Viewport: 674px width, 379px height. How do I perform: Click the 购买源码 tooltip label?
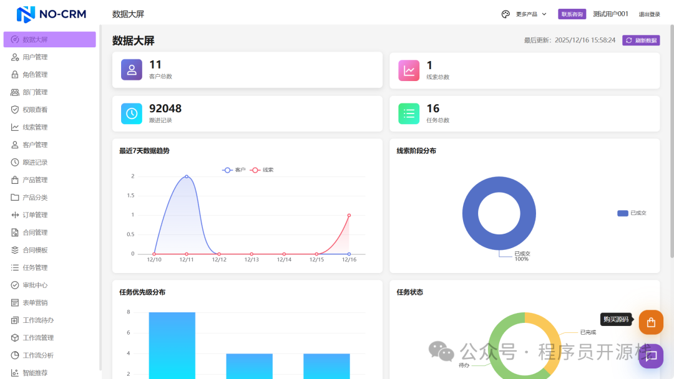[616, 319]
